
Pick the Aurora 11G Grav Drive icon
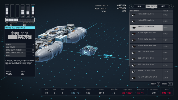point(133,72)
